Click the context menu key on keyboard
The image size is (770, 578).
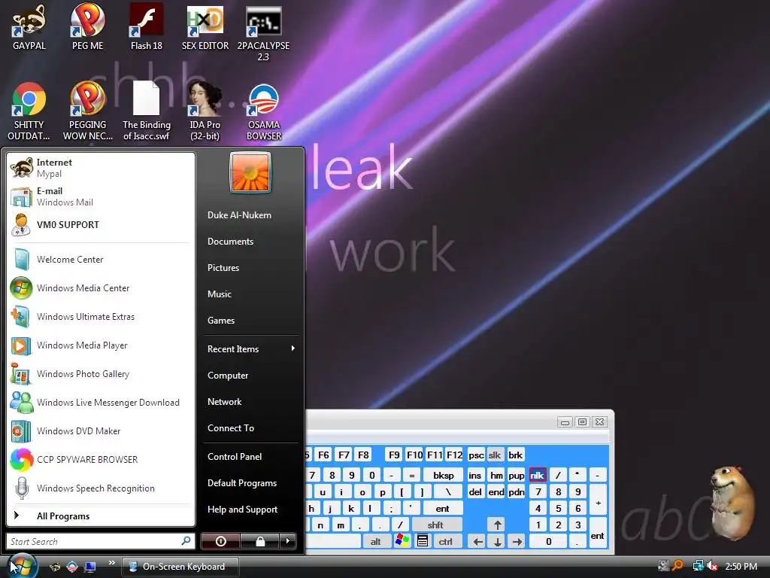click(423, 542)
